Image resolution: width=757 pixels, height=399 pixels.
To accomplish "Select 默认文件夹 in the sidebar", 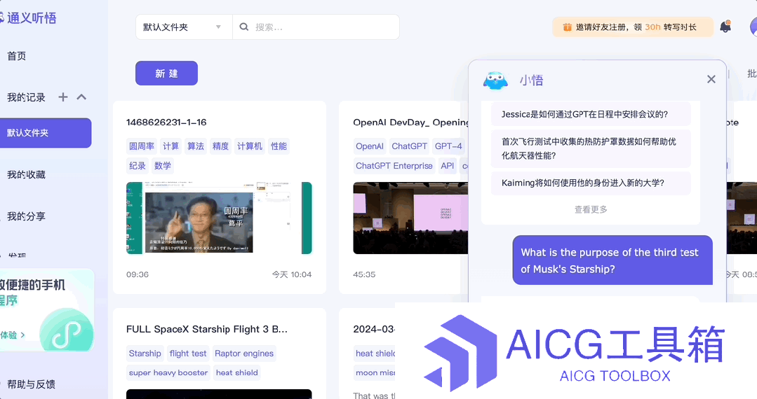I will pos(46,132).
